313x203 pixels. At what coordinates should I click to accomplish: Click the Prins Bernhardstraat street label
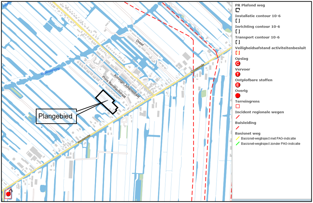(114, 87)
